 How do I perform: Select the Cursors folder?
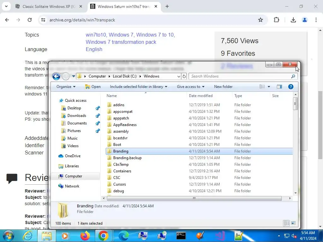(199, 184)
